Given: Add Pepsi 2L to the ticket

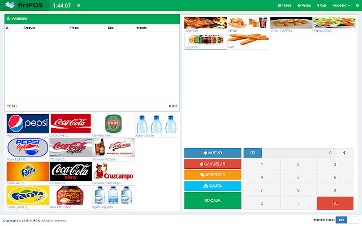Looking at the screenshot, I should click(x=28, y=125).
